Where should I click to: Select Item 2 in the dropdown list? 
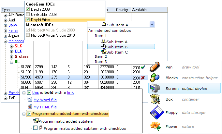(101, 56)
